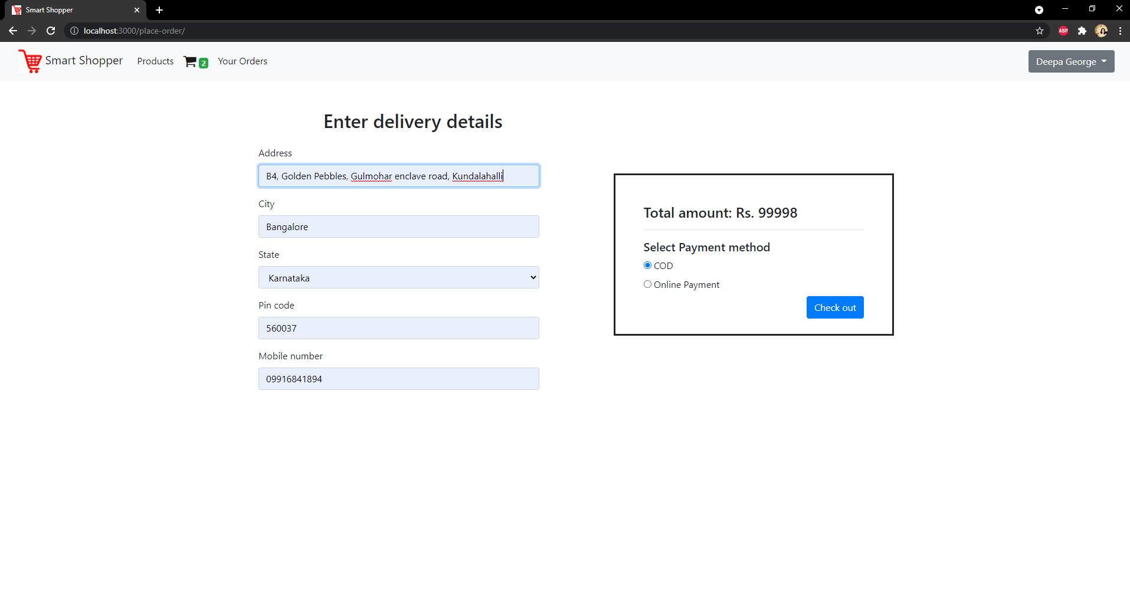The image size is (1130, 610).
Task: Open Chrome three-dot menu
Action: 1120,31
